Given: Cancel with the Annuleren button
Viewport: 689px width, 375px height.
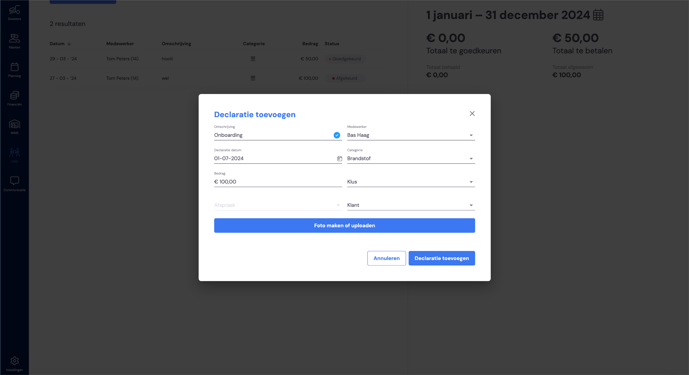Looking at the screenshot, I should 387,258.
